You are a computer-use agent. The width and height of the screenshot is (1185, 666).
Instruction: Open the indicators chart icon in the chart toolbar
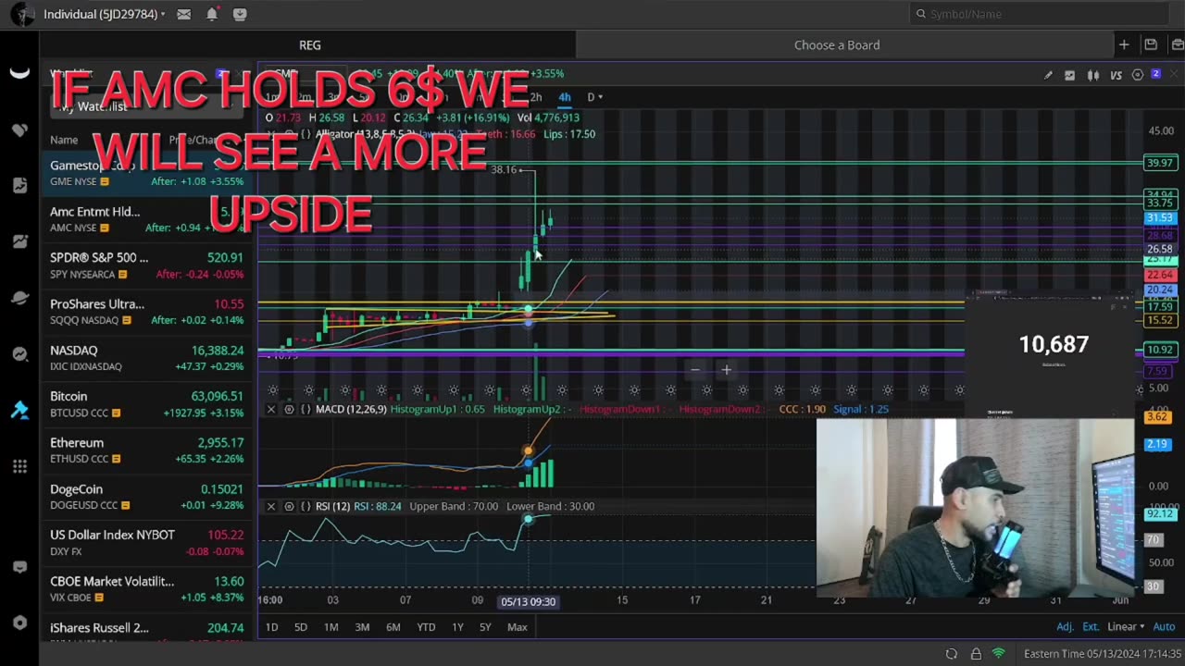1070,75
